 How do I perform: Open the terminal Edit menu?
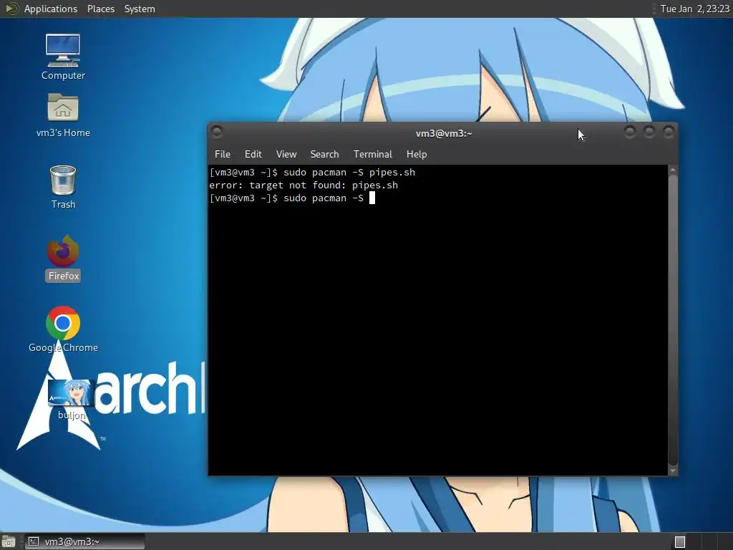[x=253, y=155]
